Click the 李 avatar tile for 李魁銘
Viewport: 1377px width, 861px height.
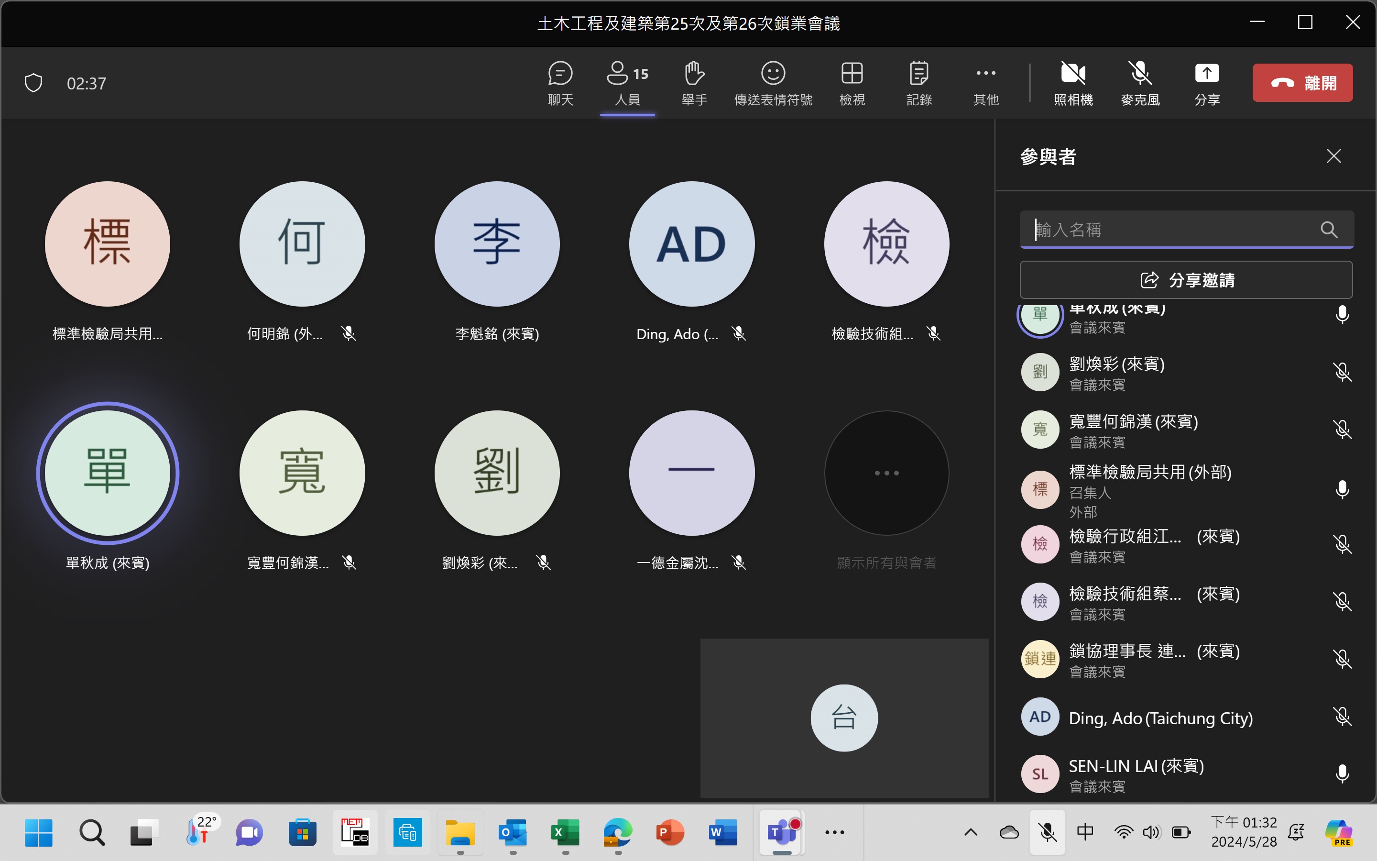coord(497,244)
